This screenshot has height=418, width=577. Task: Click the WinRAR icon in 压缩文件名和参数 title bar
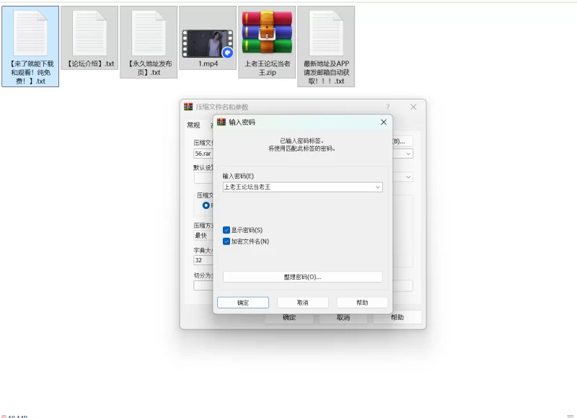click(188, 107)
